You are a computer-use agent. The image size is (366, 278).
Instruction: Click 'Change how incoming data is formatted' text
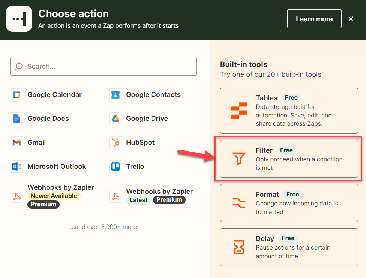point(297,208)
